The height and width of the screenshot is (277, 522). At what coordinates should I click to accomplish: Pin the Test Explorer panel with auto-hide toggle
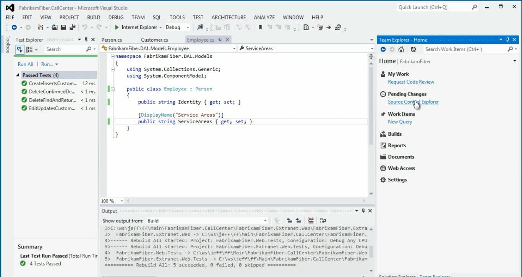tap(86, 40)
